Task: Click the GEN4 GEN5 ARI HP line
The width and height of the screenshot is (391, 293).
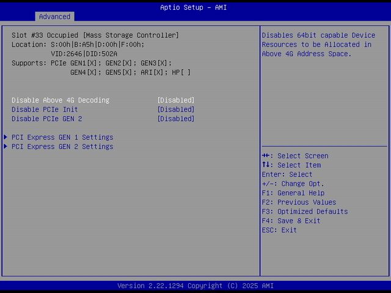Action: pos(130,73)
